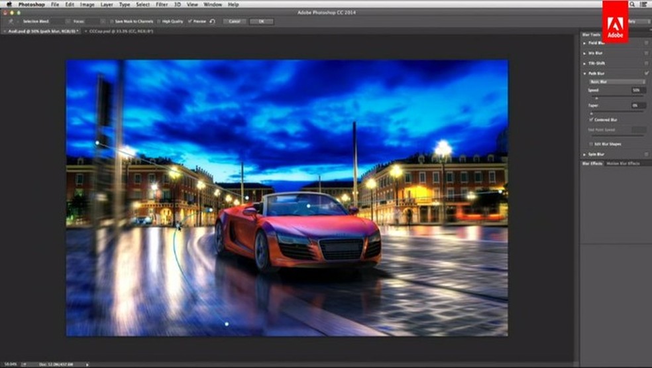The width and height of the screenshot is (652, 368).
Task: Expand the Field Blur section
Action: coord(584,43)
